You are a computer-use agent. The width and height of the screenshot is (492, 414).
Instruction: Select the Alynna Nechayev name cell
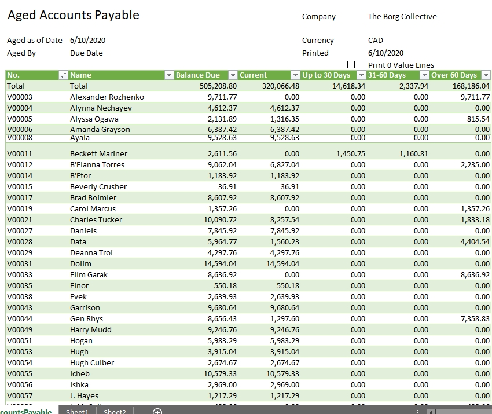point(101,108)
